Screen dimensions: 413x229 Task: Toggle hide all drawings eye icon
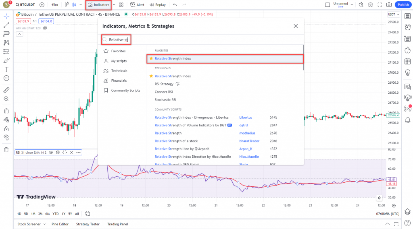6,138
